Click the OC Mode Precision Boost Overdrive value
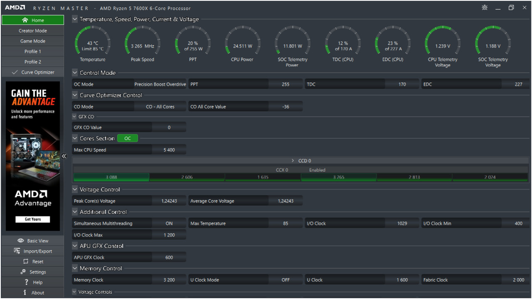Image resolution: width=532 pixels, height=299 pixels. click(x=160, y=84)
